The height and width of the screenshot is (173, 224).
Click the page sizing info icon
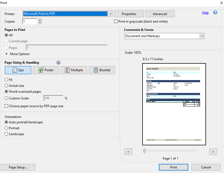(x=59, y=63)
